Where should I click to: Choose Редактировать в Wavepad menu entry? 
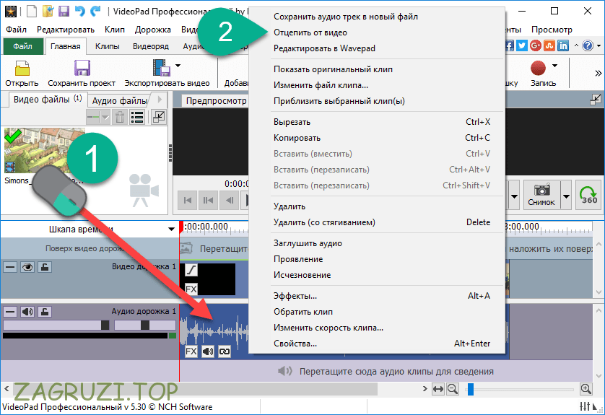point(324,48)
